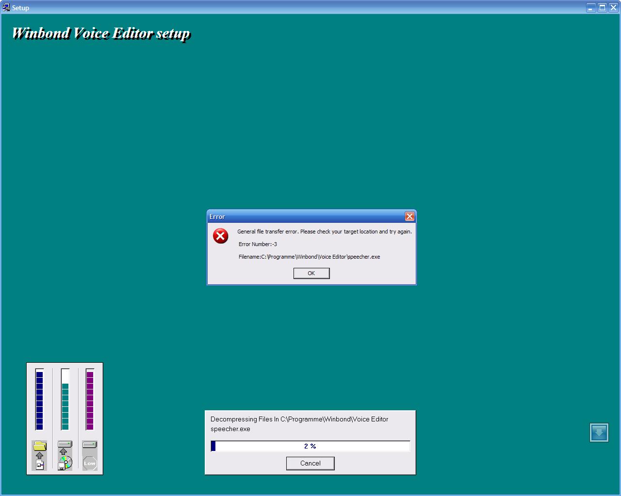Click the Error Number:-3 text
Image resolution: width=621 pixels, height=496 pixels.
pyautogui.click(x=258, y=244)
